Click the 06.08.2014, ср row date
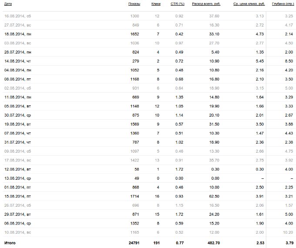The height and width of the screenshot is (248, 296). coord(17,224)
